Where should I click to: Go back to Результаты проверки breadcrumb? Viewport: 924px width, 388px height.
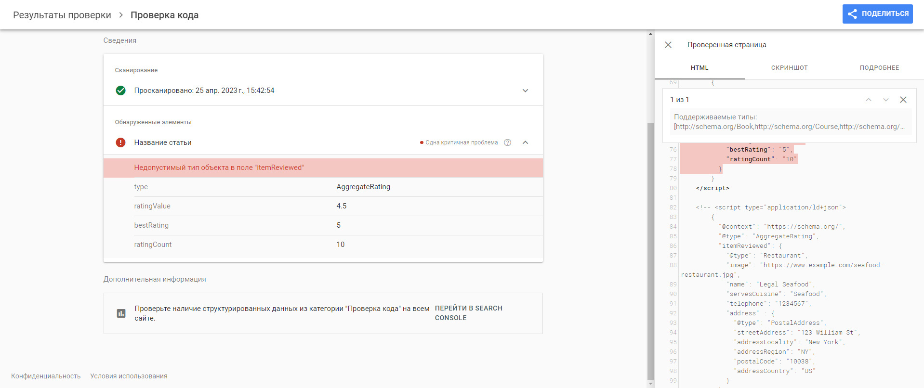tap(62, 15)
